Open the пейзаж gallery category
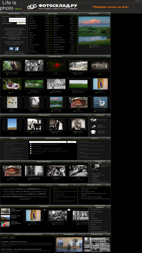The image size is (142, 253). [x=31, y=19]
